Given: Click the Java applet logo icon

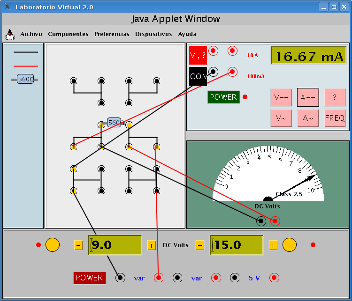Looking at the screenshot, I should pos(10,34).
